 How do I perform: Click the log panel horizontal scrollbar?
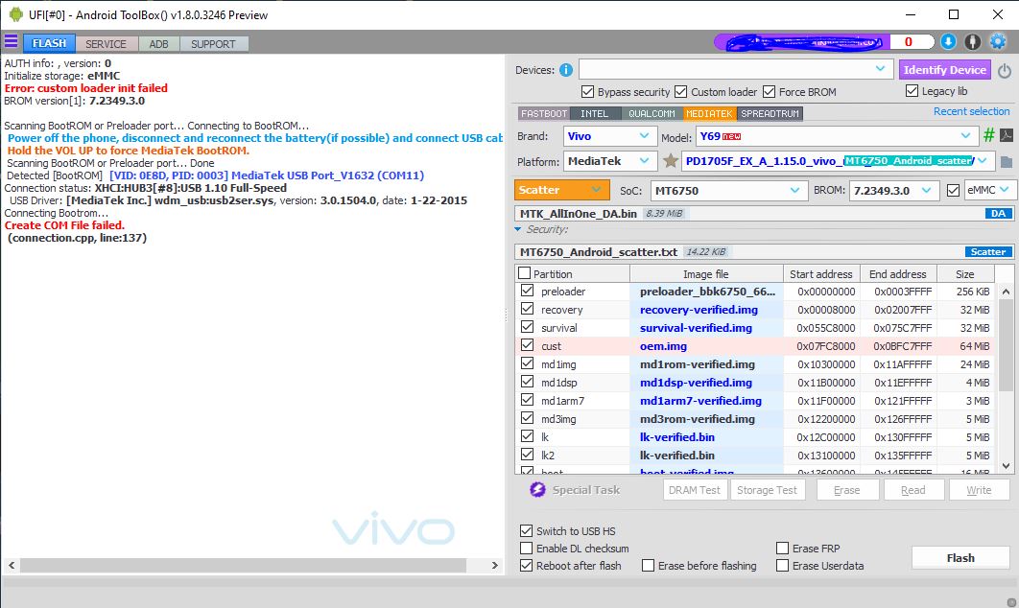(x=243, y=565)
